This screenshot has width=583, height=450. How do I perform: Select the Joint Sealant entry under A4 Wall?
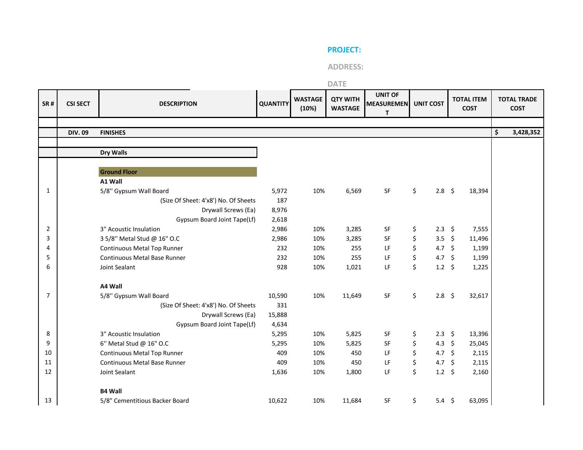pos(117,372)
